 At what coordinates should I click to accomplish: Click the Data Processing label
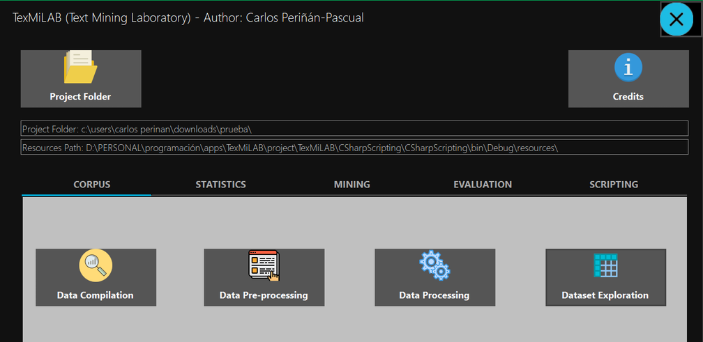(x=434, y=295)
